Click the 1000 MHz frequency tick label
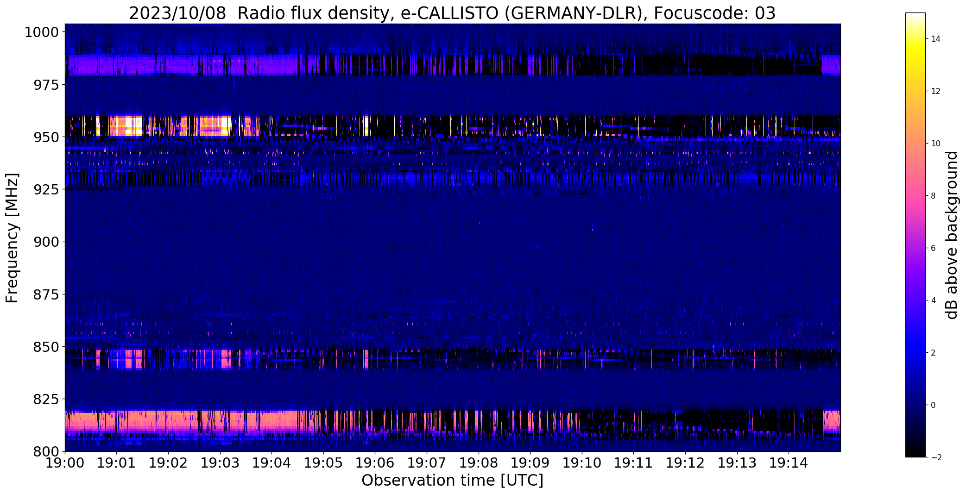This screenshot has width=966, height=494. tap(42, 32)
